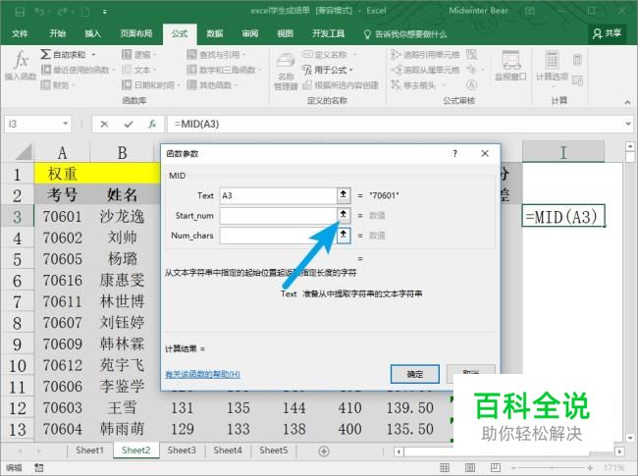Cancel formula entry with X in formula bar
Screen dimensions: 638x476
(104, 124)
